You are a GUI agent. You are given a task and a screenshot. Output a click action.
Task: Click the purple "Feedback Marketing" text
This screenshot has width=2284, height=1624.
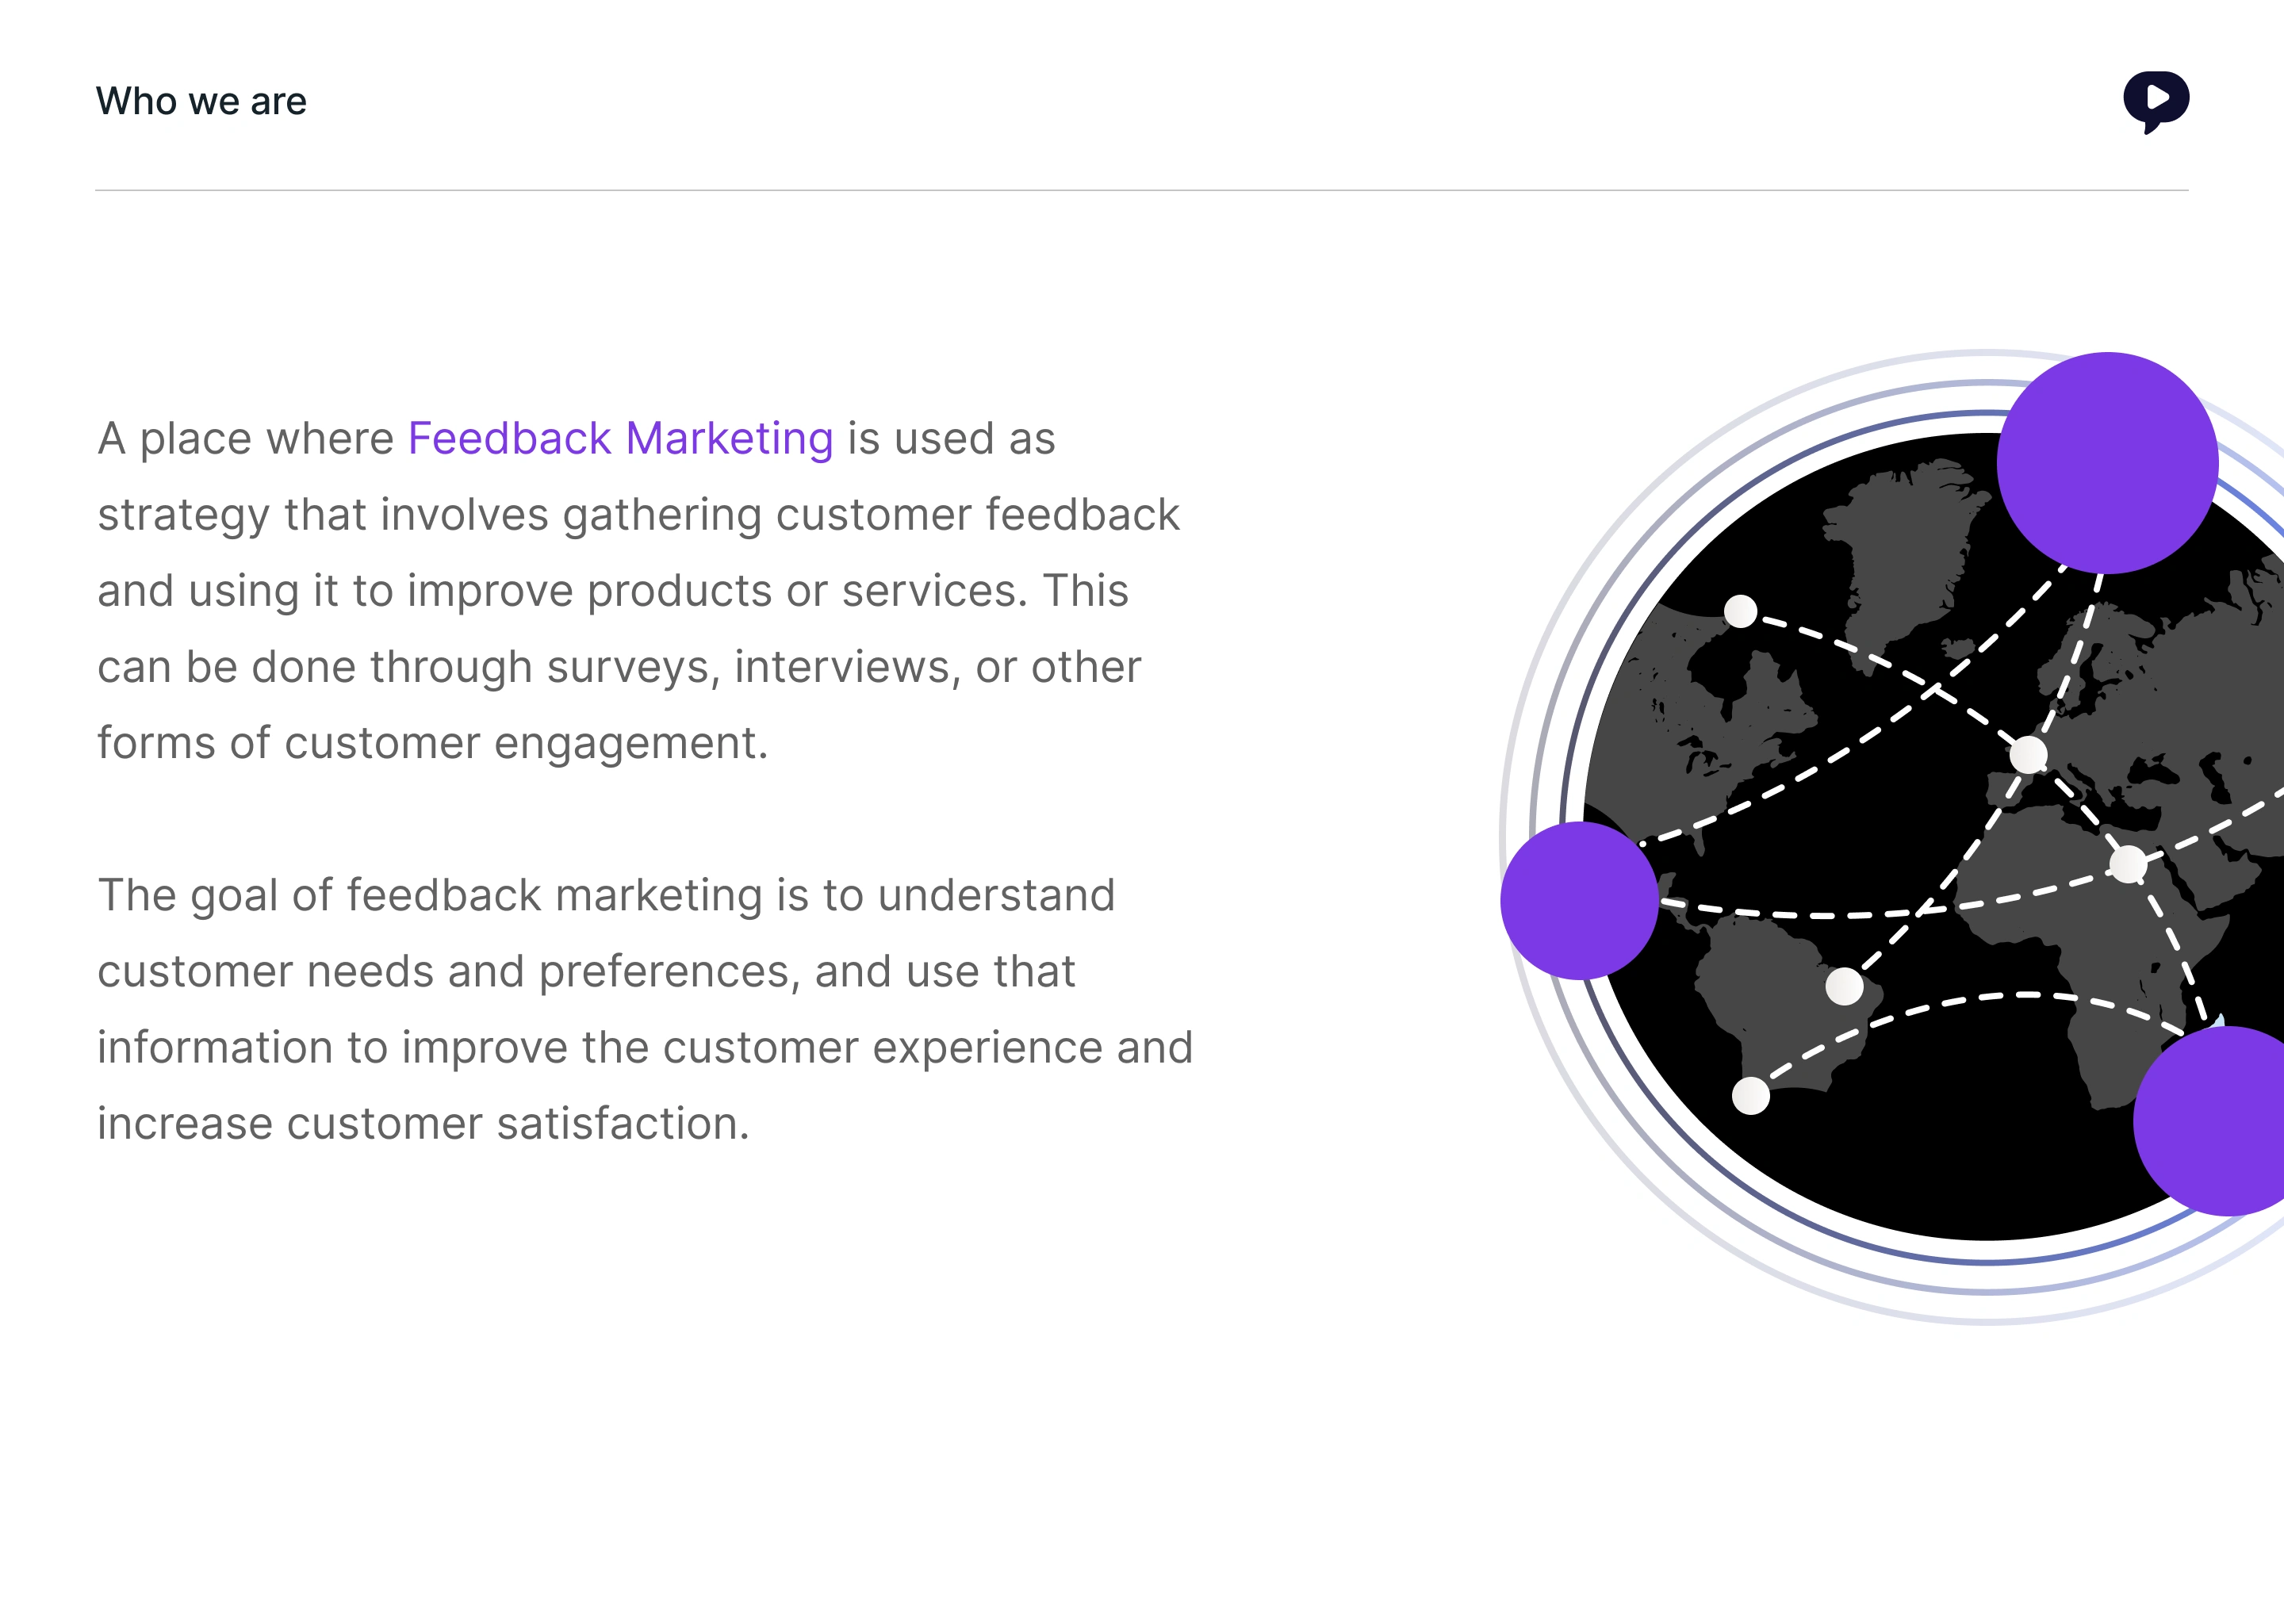[620, 439]
